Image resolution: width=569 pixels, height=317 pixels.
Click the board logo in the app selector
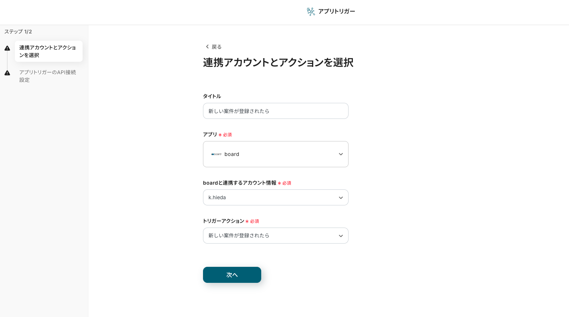click(x=216, y=154)
